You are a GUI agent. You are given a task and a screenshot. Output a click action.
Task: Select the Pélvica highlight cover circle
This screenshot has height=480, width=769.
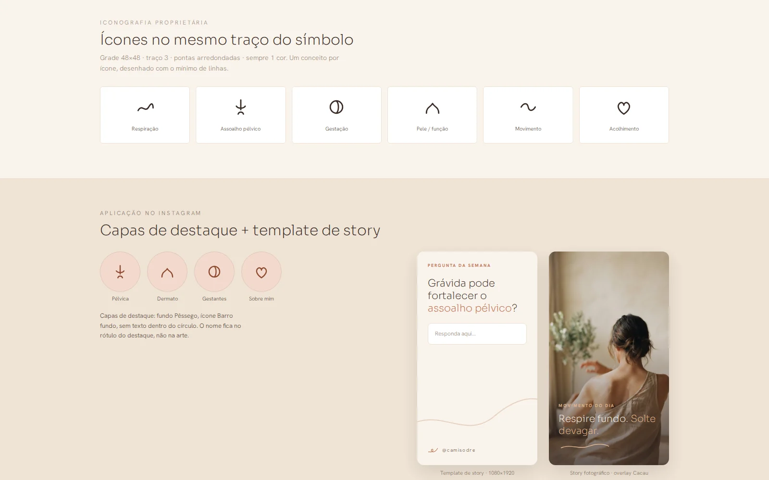(x=120, y=272)
